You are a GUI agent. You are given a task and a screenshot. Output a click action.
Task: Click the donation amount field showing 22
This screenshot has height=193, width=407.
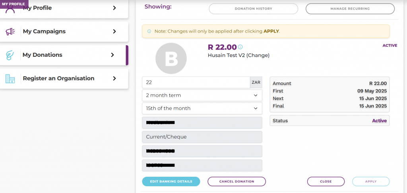[196, 83]
